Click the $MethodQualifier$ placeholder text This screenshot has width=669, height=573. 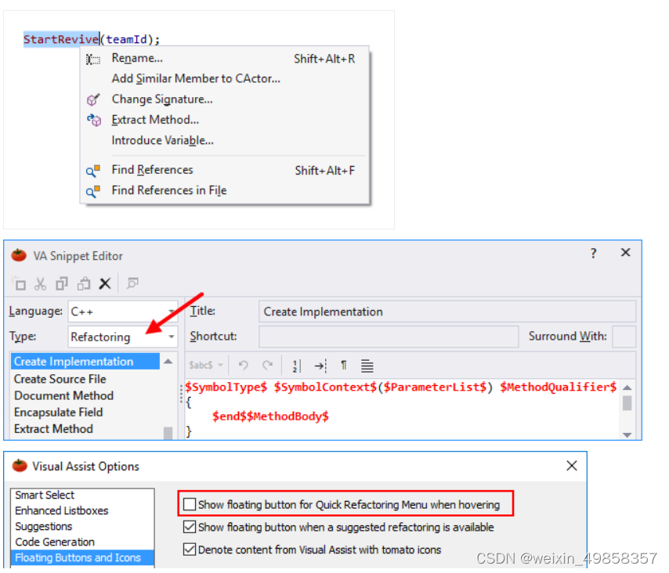[558, 387]
